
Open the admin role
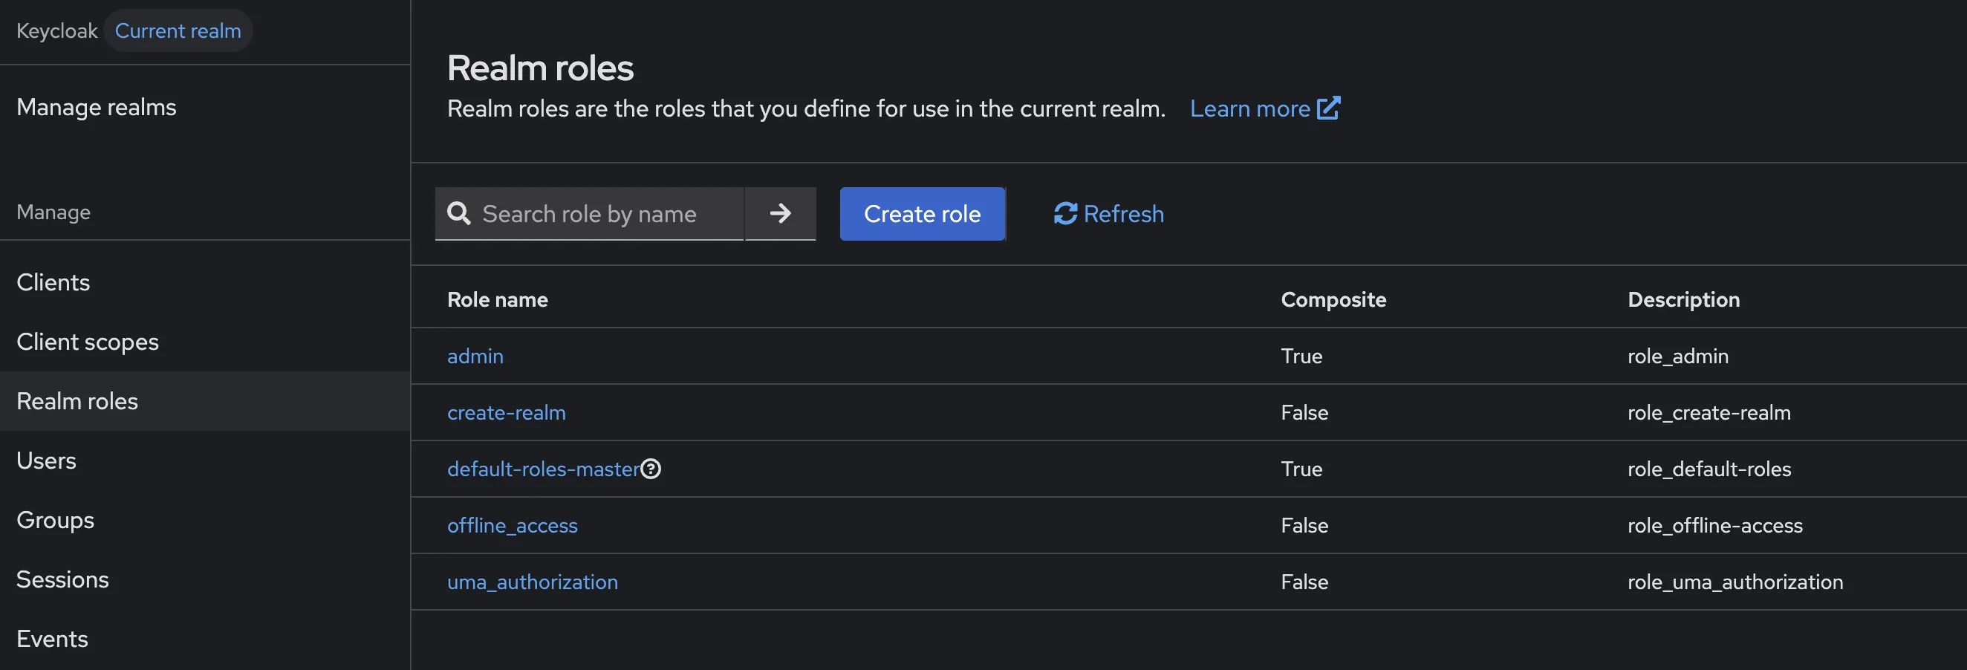pyautogui.click(x=475, y=356)
